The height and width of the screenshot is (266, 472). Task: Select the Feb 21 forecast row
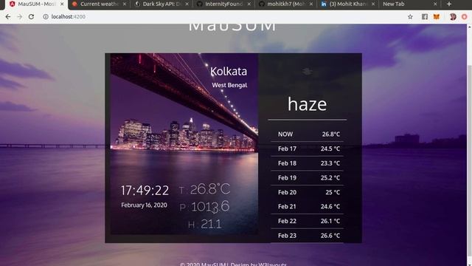[307, 207]
